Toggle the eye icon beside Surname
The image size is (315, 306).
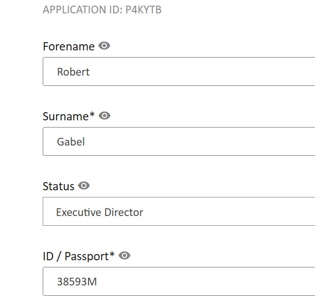104,116
